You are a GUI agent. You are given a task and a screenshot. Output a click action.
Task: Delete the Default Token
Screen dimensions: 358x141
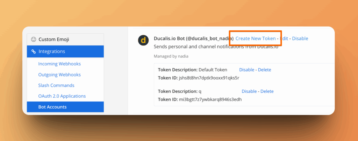point(264,70)
